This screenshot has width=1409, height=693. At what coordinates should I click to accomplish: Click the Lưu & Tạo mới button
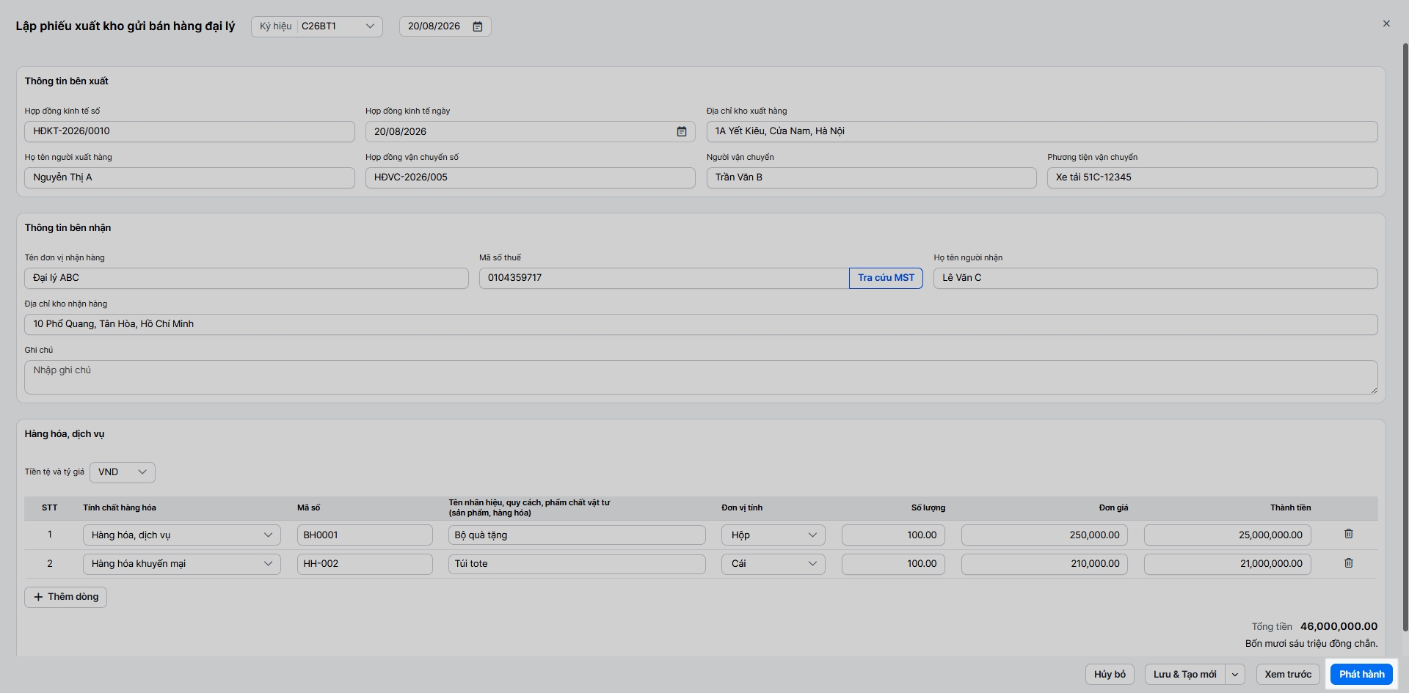1184,675
